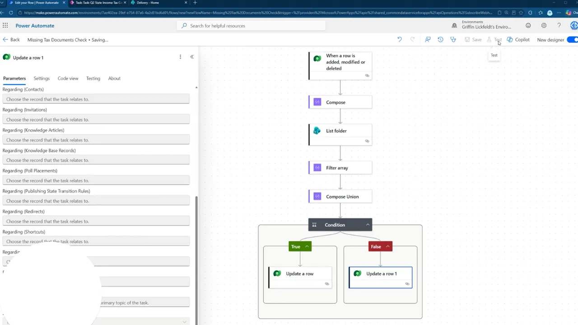Collapse the action details panel
This screenshot has width=578, height=325.
click(x=192, y=57)
